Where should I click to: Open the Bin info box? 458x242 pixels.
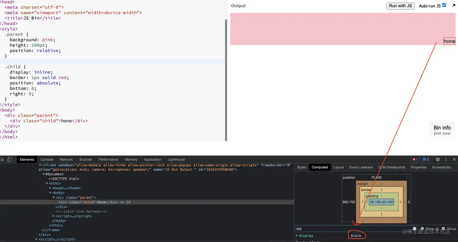coord(442,130)
